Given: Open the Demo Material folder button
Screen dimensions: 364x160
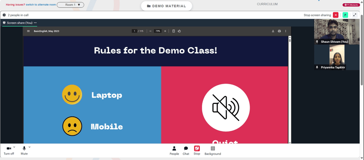Looking at the screenshot, I should (166, 6).
